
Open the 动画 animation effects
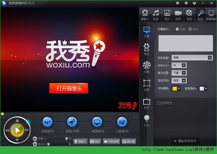tap(146, 67)
